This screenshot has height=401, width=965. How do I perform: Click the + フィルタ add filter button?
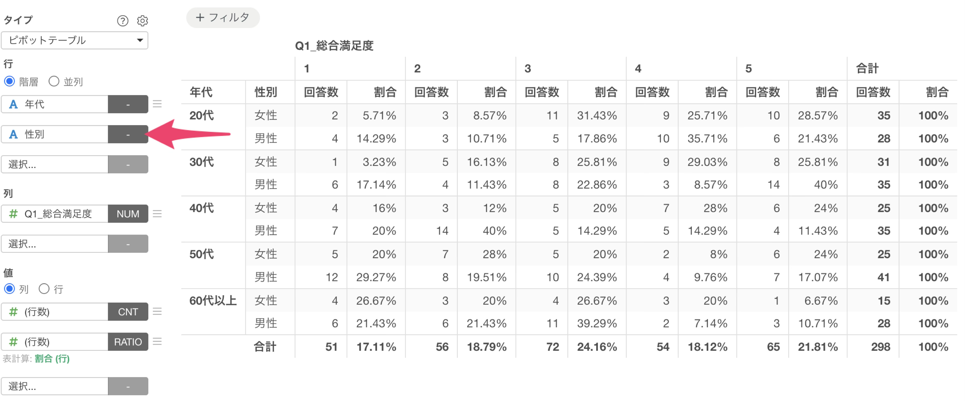point(223,18)
